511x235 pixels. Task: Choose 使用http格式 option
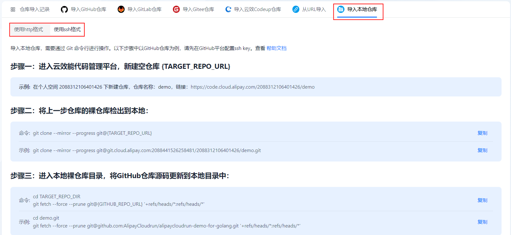tap(29, 30)
